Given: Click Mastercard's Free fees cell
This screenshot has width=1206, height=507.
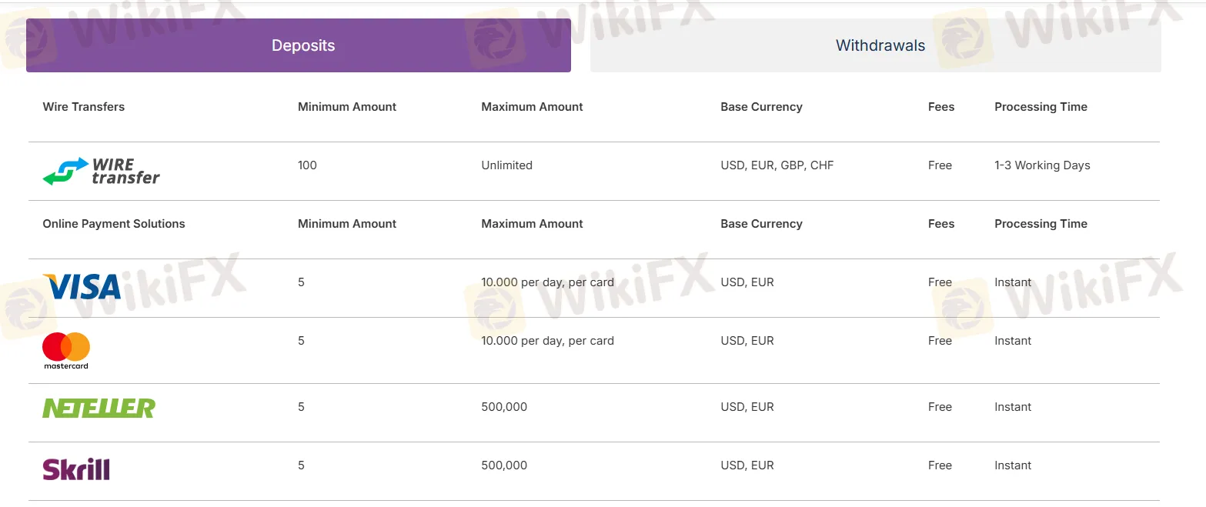Looking at the screenshot, I should [940, 341].
